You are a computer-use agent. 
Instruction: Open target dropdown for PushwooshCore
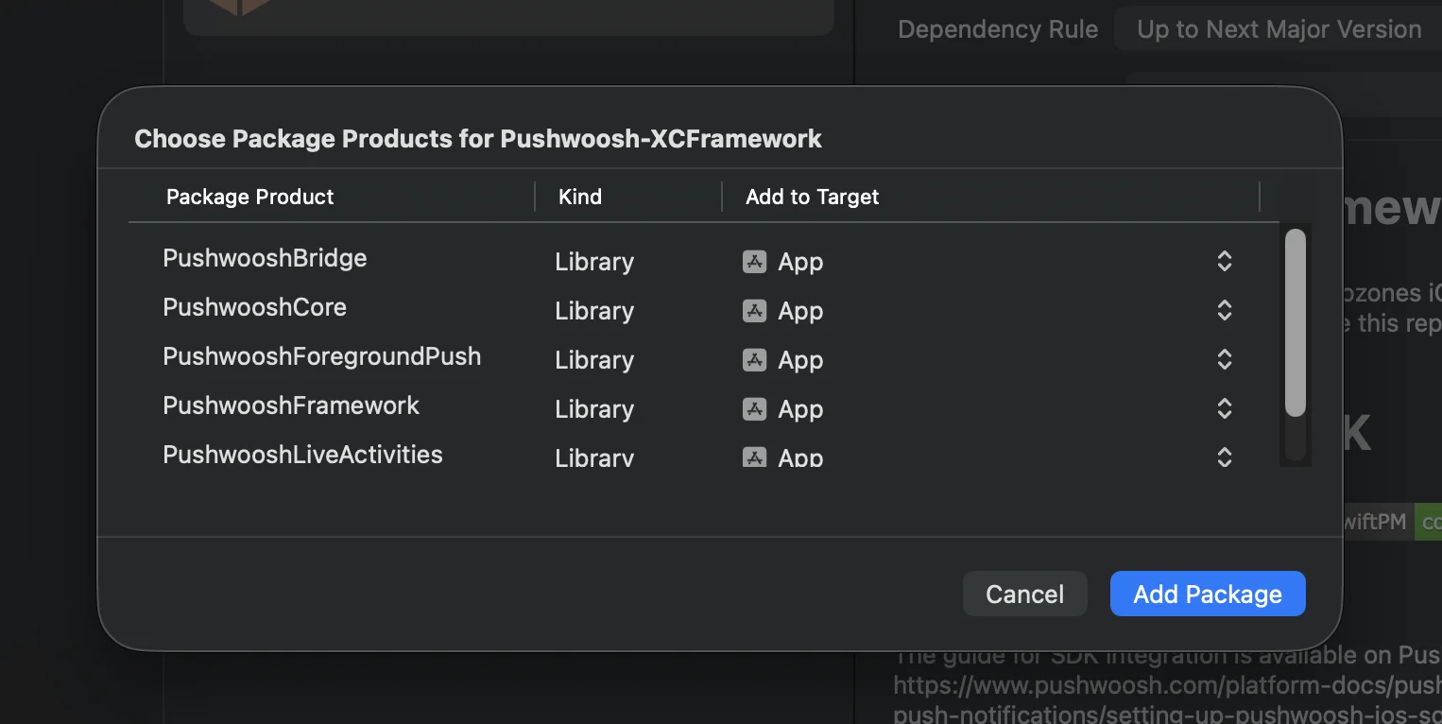coord(1224,311)
